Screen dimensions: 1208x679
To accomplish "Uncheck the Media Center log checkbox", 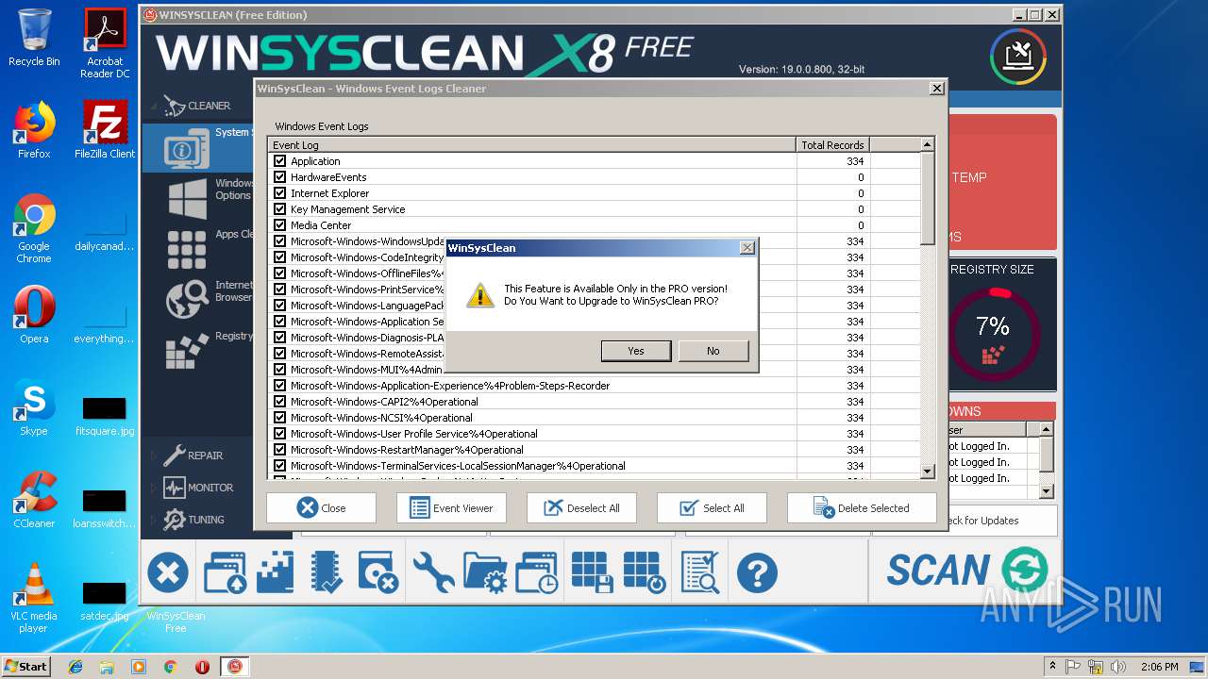I will (x=279, y=225).
